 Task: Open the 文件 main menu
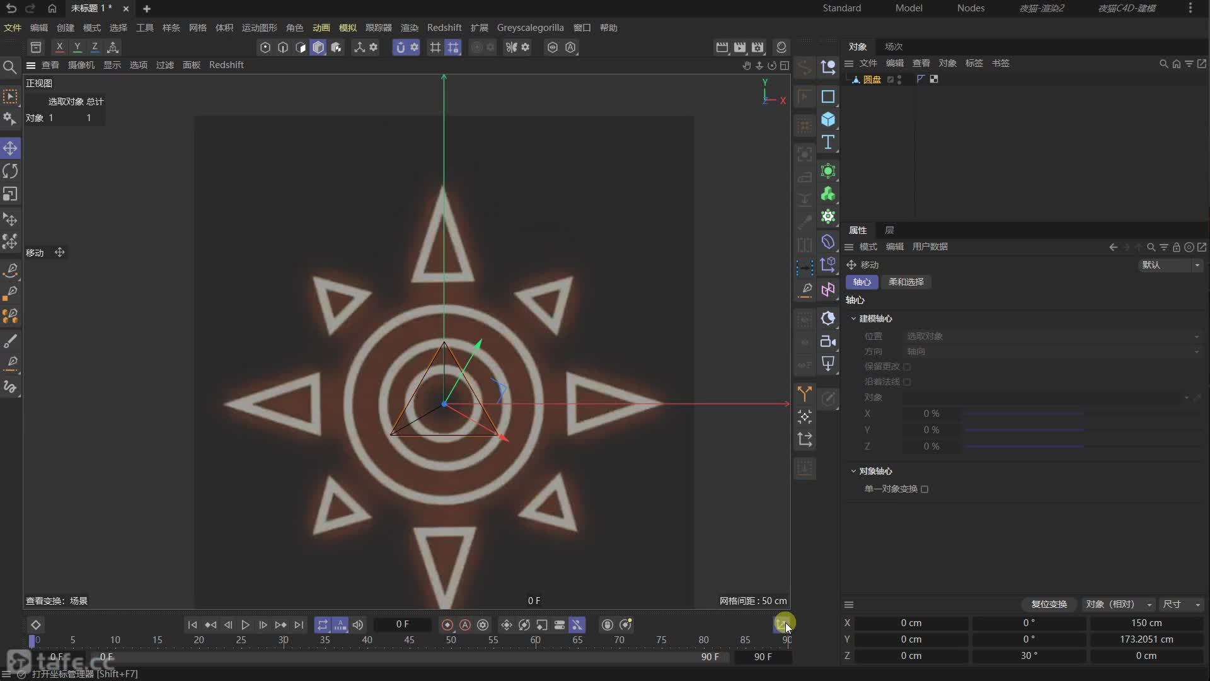click(13, 28)
